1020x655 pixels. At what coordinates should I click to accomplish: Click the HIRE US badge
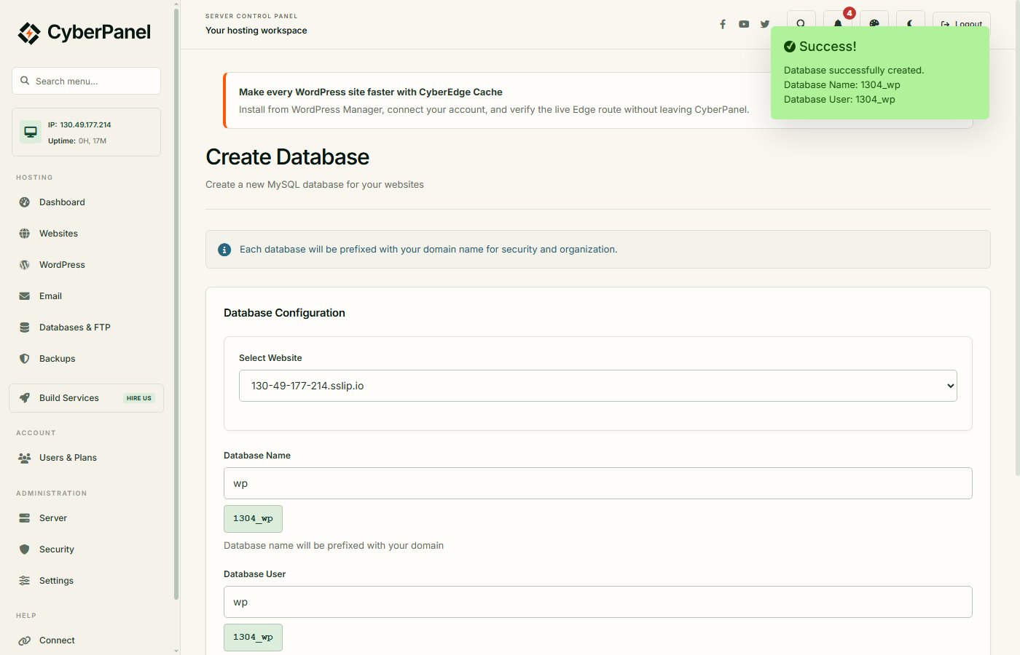click(x=138, y=398)
